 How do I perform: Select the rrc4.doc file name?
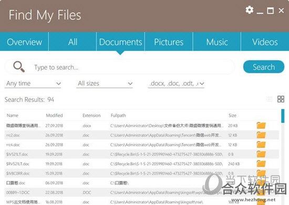click(x=13, y=145)
